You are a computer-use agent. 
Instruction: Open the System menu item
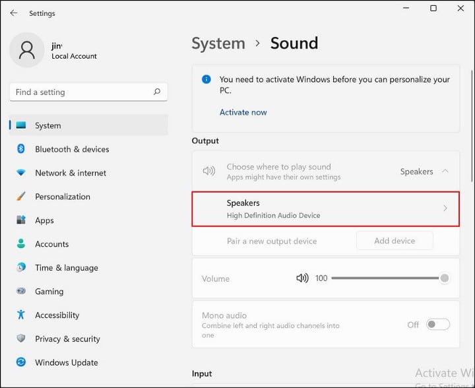pos(88,125)
